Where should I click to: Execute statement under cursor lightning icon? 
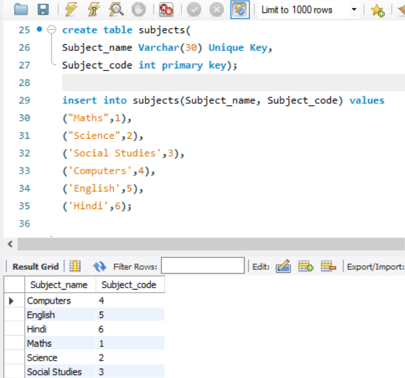click(x=93, y=10)
